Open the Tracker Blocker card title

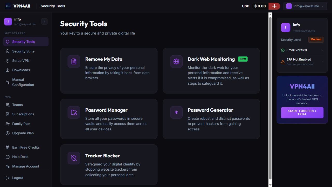click(102, 156)
